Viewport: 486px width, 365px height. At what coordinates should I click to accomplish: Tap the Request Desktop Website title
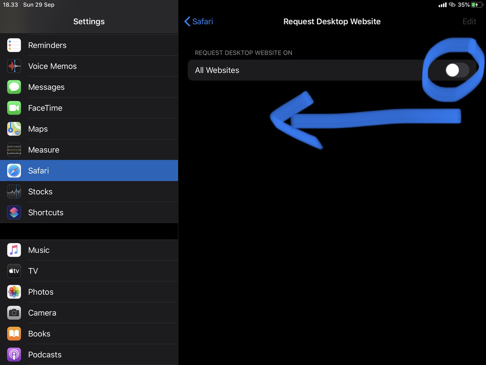(332, 21)
